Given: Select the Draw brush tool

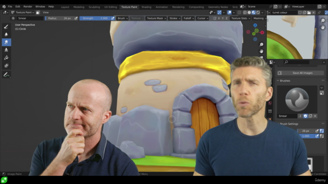Looking at the screenshot, I should coord(6,27).
